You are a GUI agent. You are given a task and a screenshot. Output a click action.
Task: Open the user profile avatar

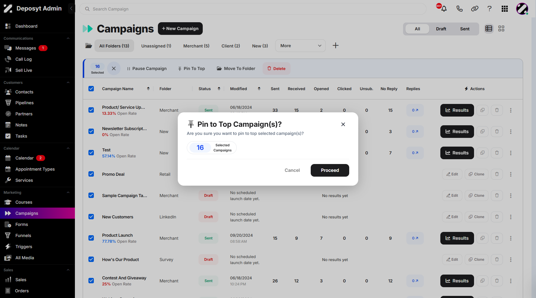[x=522, y=9]
